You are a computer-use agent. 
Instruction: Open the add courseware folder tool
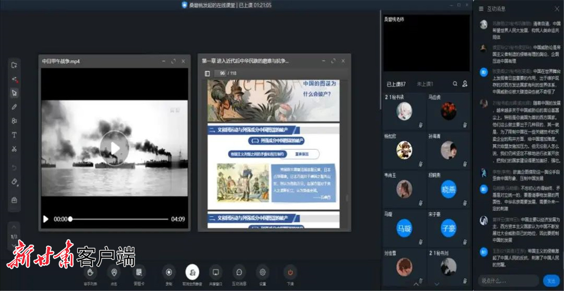14,65
